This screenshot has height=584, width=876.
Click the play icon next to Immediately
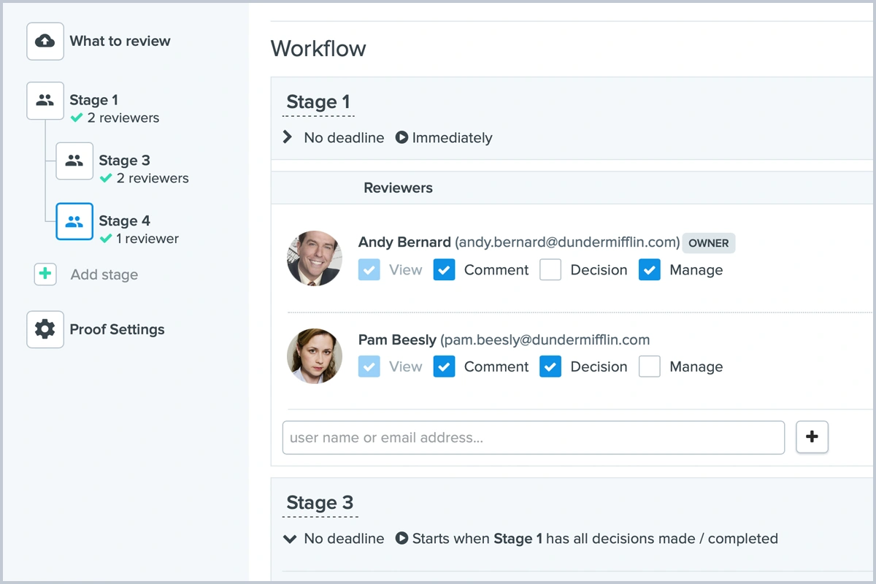pos(401,137)
